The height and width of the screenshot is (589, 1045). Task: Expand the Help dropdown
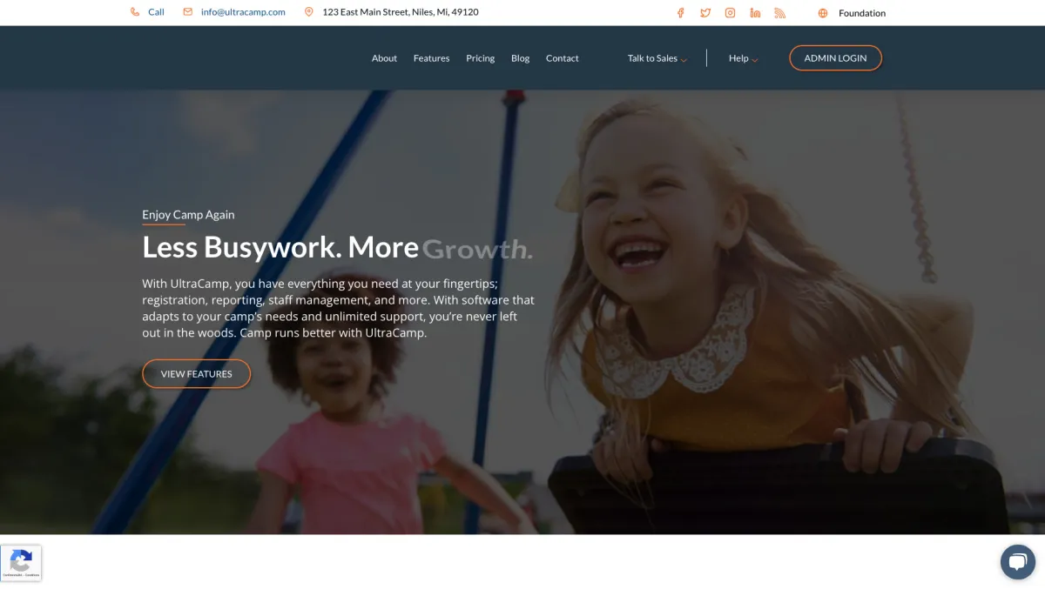click(x=743, y=58)
